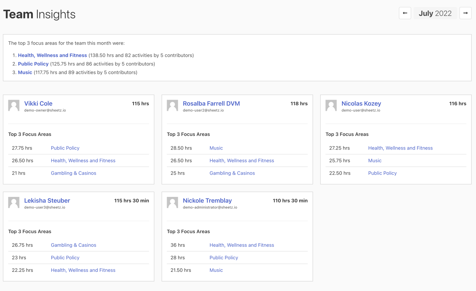Click Rosalba Farrell DVM's avatar image
The image size is (476, 291).
172,106
